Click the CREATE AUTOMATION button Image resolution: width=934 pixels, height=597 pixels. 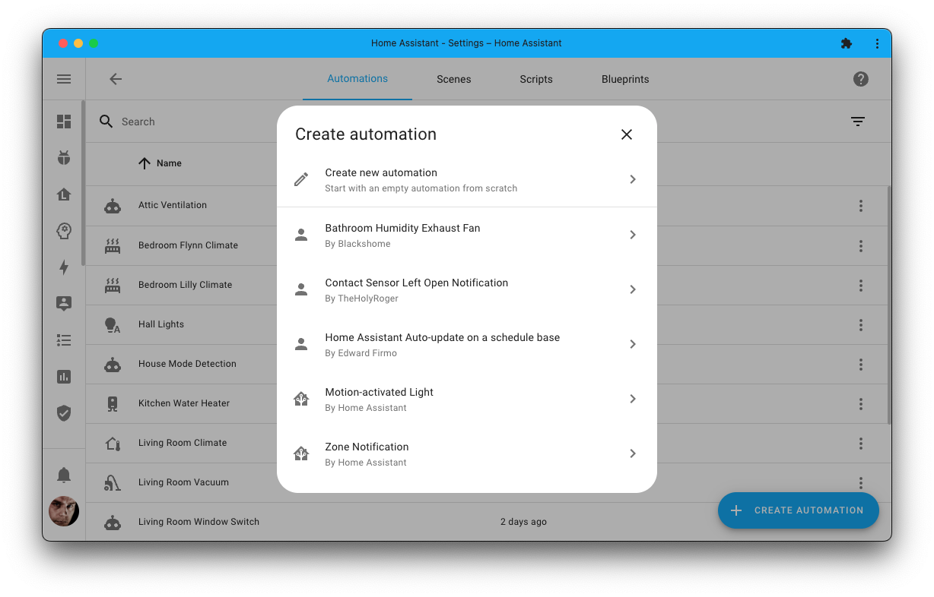click(798, 510)
